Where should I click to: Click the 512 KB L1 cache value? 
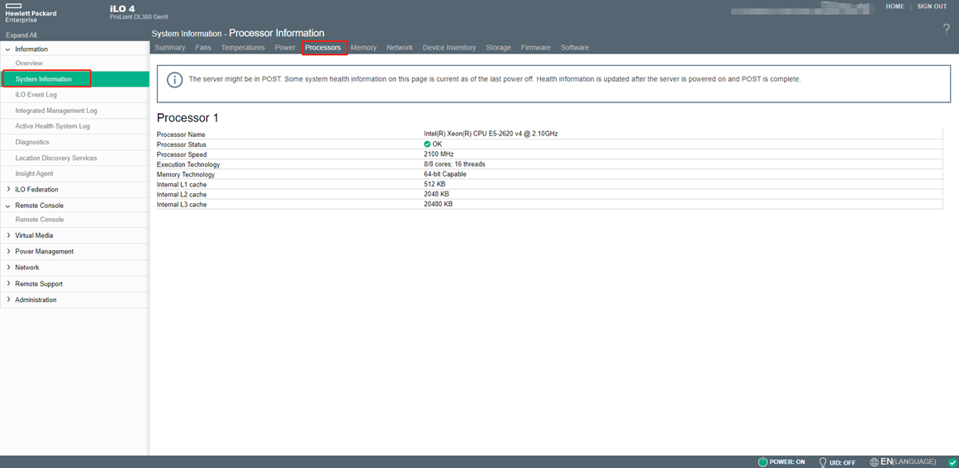tap(434, 184)
